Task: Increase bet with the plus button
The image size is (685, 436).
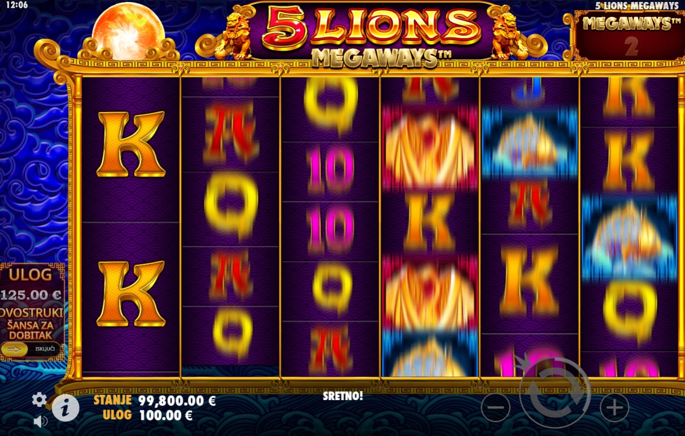Action: (x=615, y=408)
